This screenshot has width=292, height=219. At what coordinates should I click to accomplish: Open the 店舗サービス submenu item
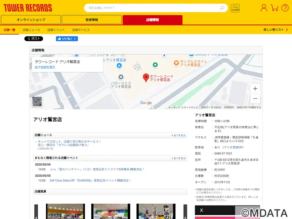pyautogui.click(x=81, y=30)
